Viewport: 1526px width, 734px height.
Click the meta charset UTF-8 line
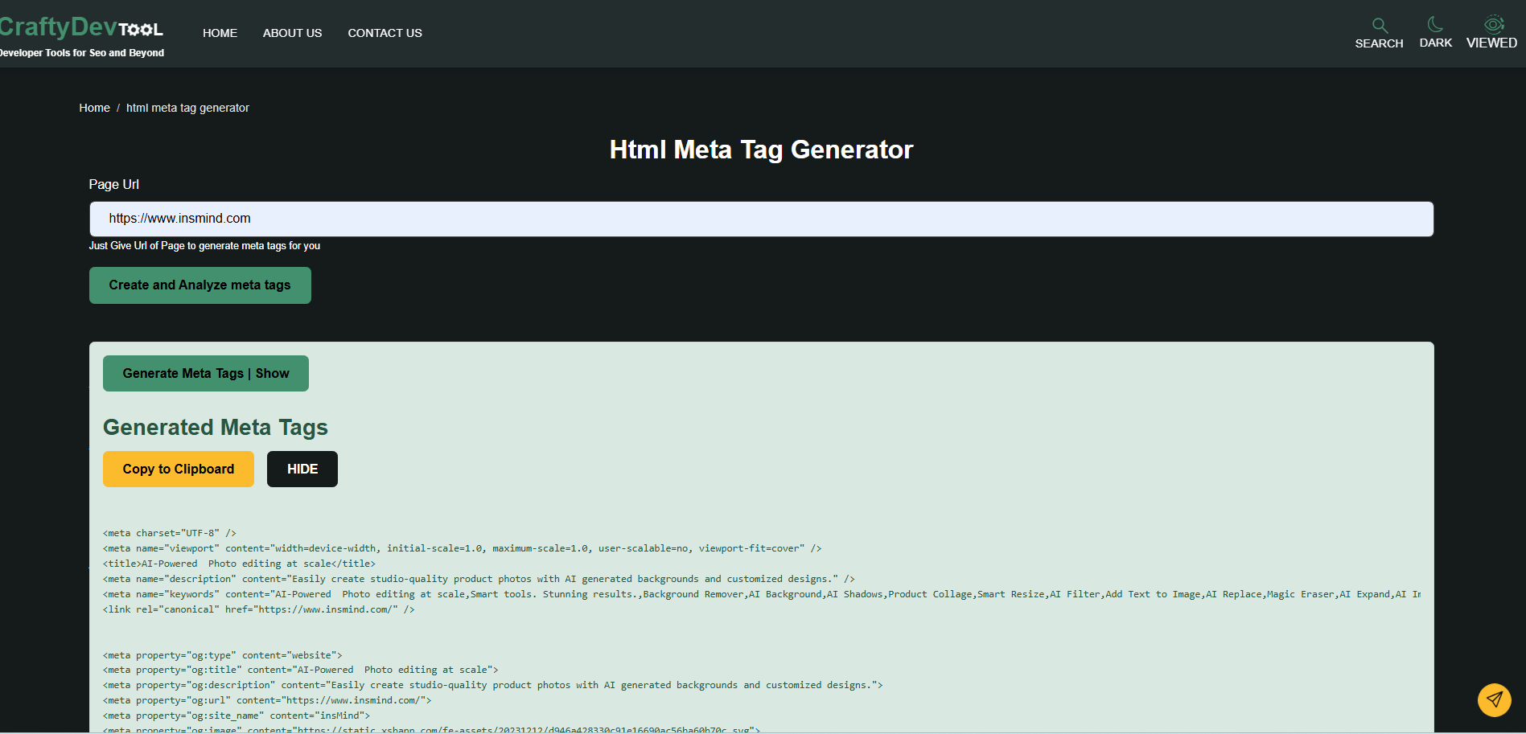[x=170, y=533]
